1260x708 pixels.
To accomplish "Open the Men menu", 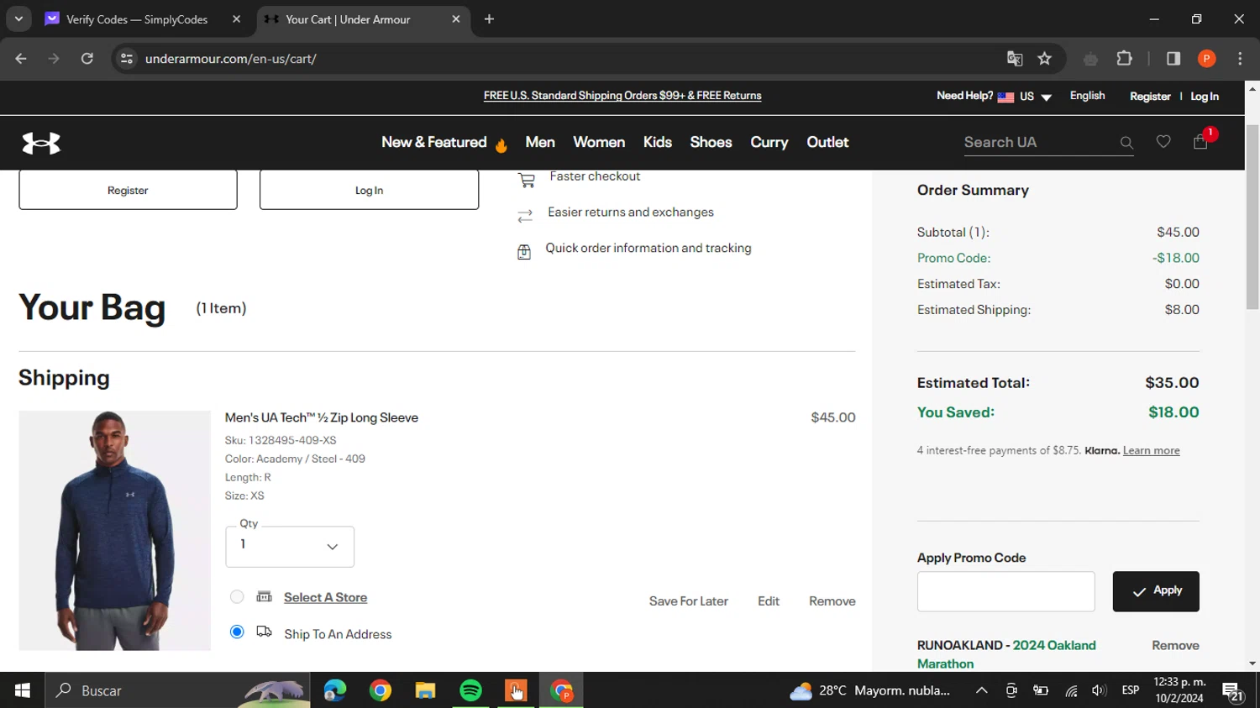I will tap(540, 142).
